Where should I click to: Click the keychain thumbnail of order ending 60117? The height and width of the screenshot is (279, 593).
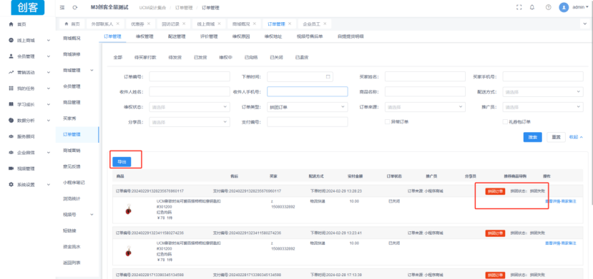click(128, 210)
